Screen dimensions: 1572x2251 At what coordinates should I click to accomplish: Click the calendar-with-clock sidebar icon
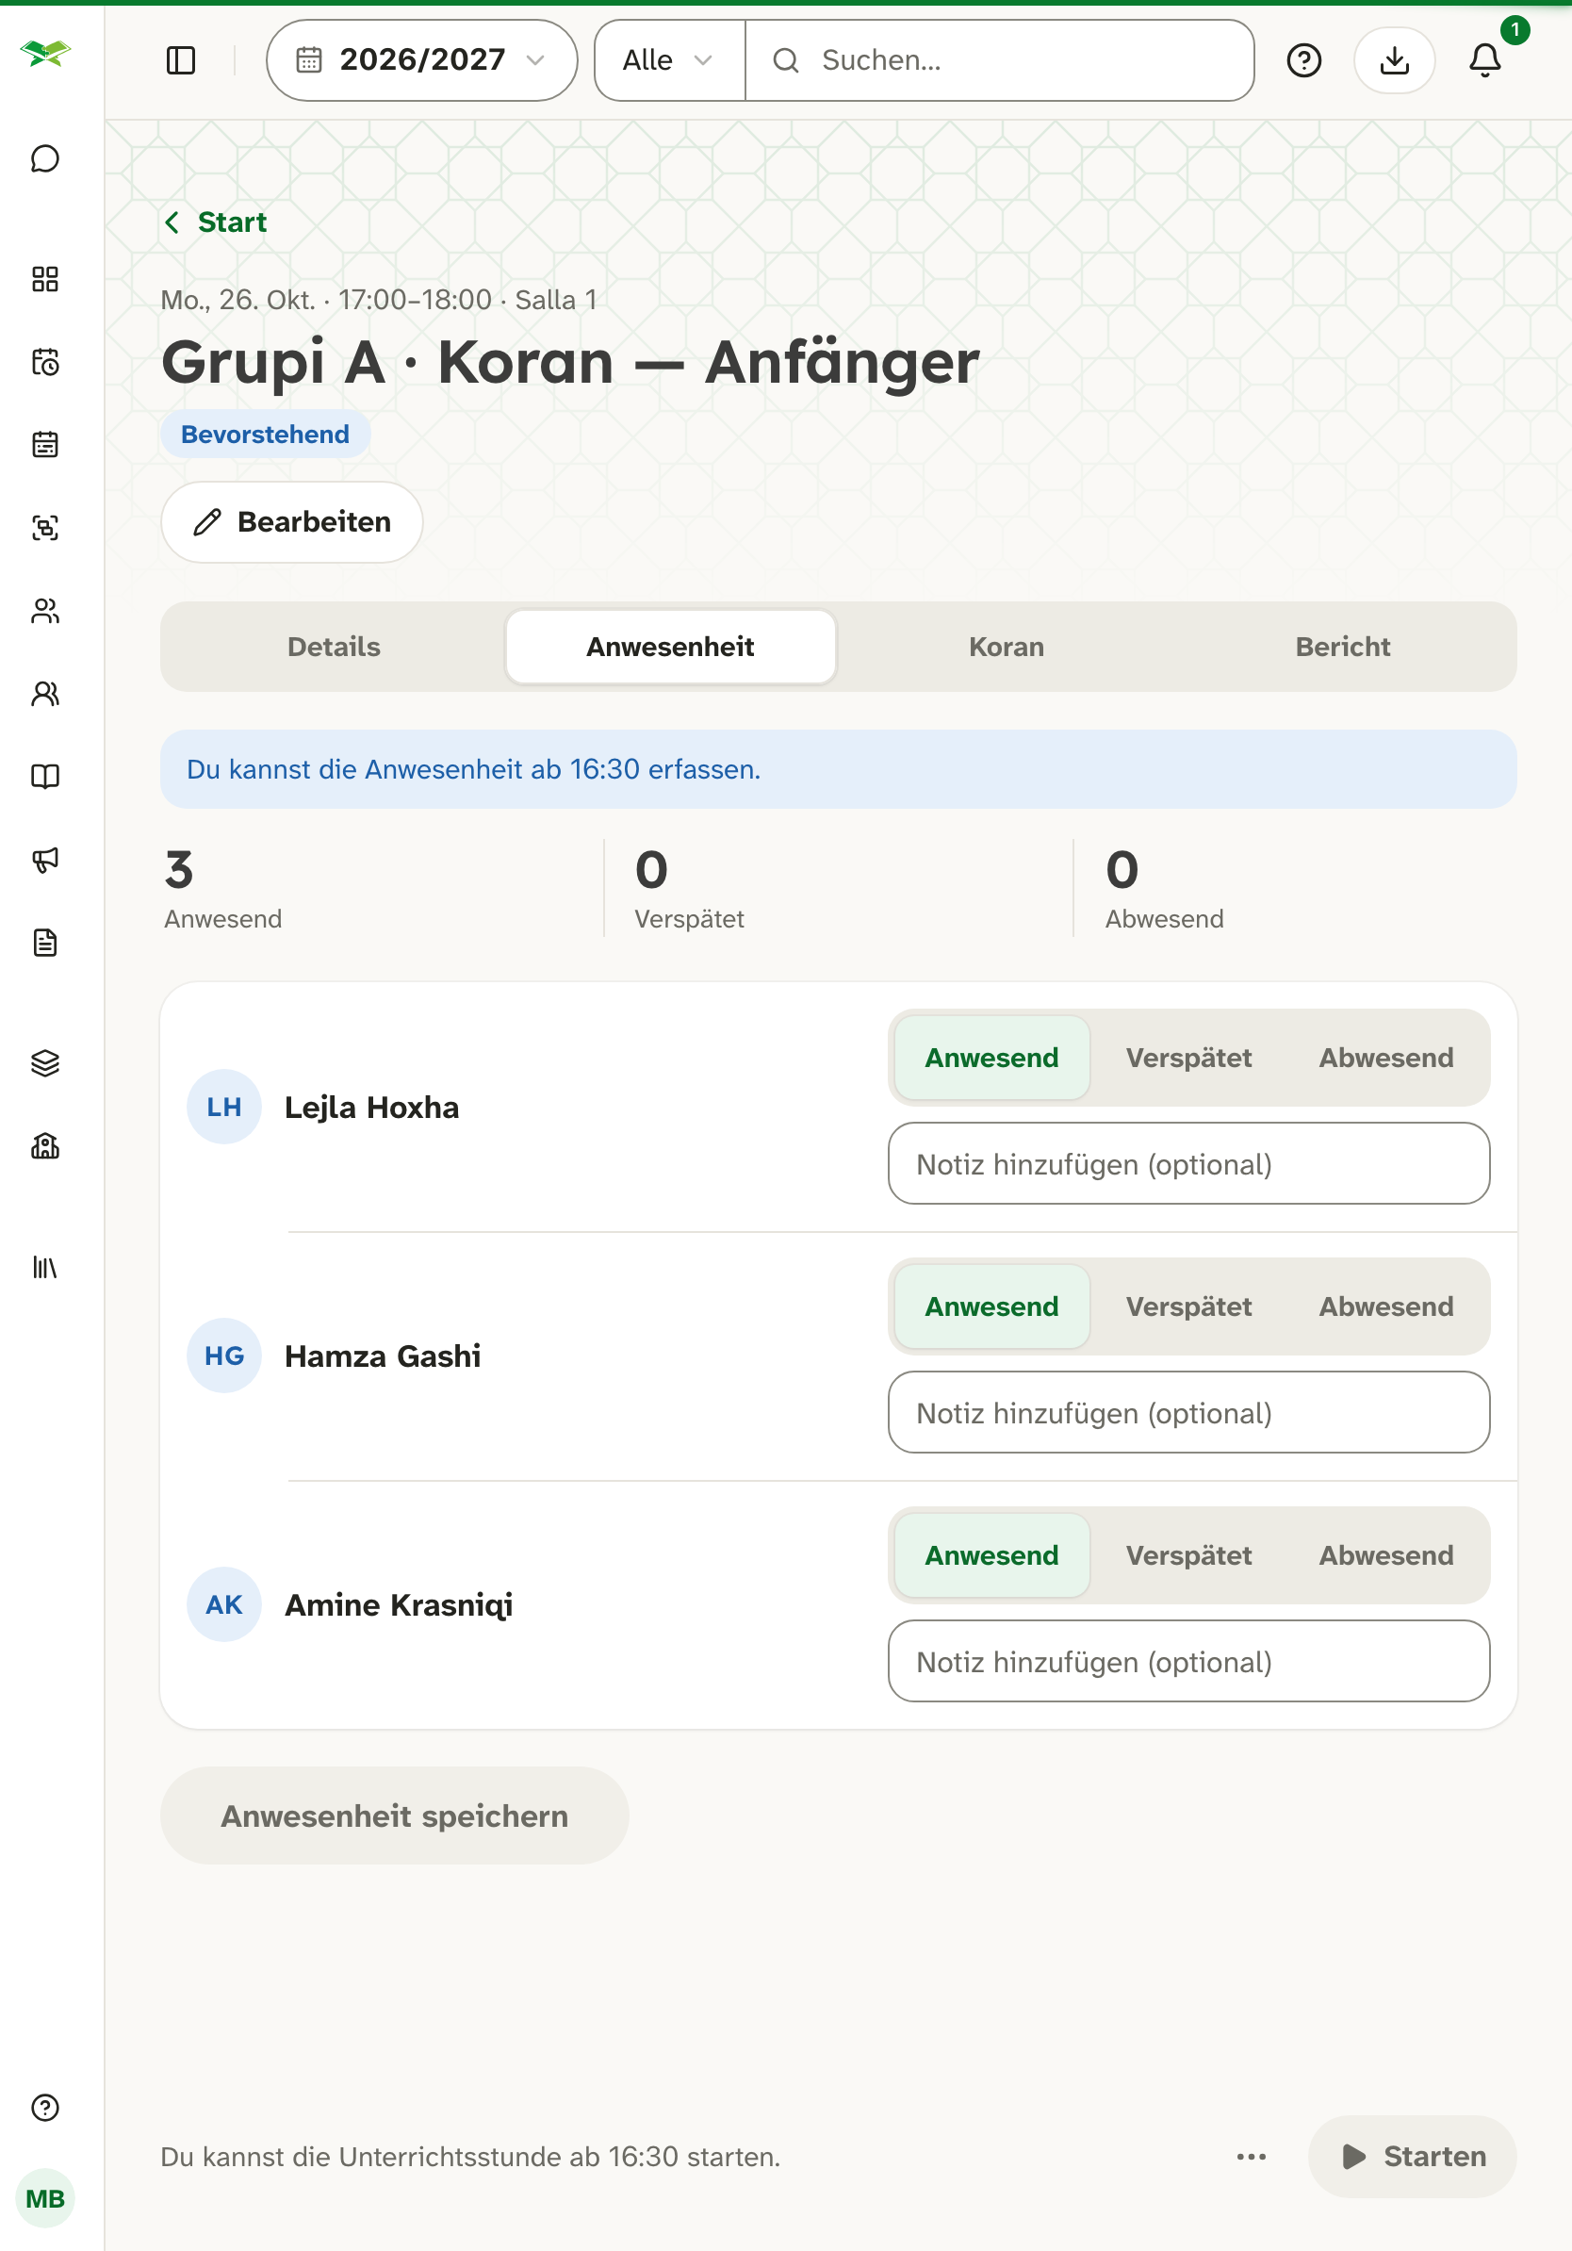(x=45, y=363)
